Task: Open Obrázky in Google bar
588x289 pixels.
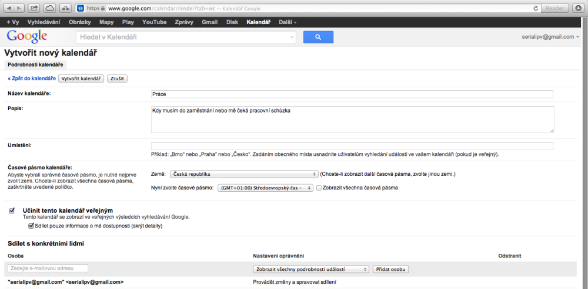Action: click(79, 22)
